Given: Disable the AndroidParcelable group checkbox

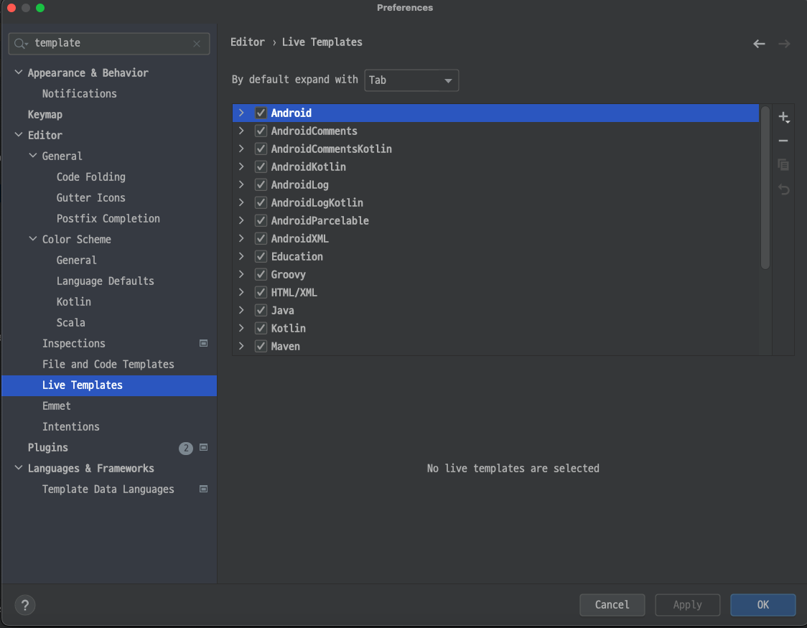Looking at the screenshot, I should click(261, 220).
